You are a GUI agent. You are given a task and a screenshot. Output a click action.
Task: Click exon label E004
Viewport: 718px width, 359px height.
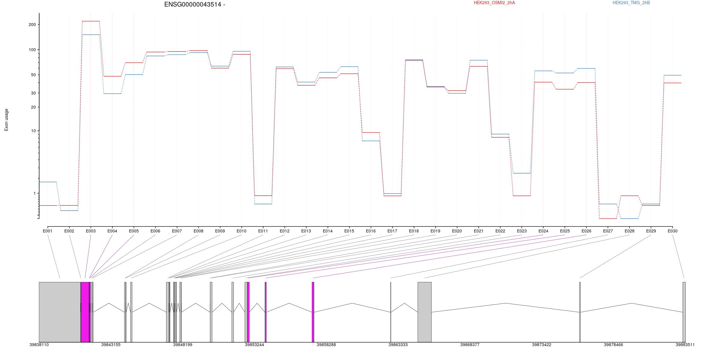point(112,231)
